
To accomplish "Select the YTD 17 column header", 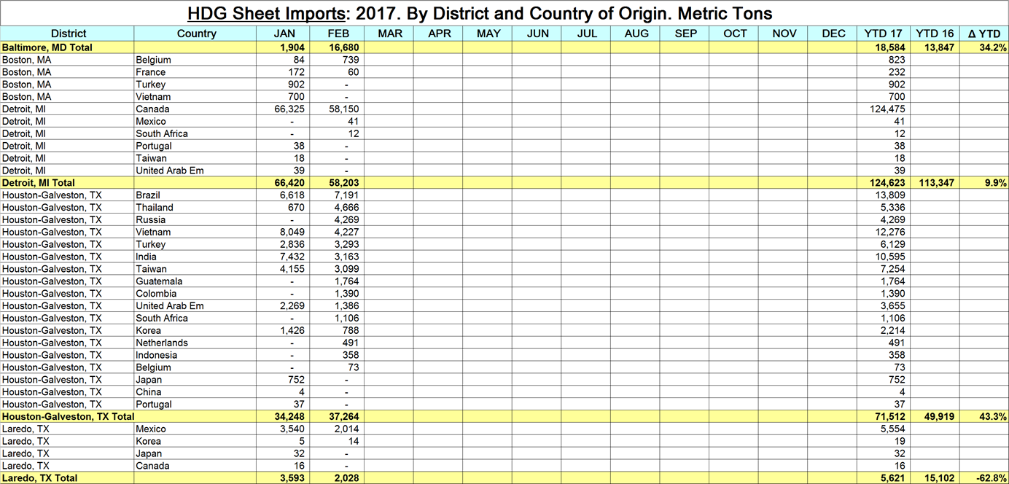I will [x=883, y=34].
